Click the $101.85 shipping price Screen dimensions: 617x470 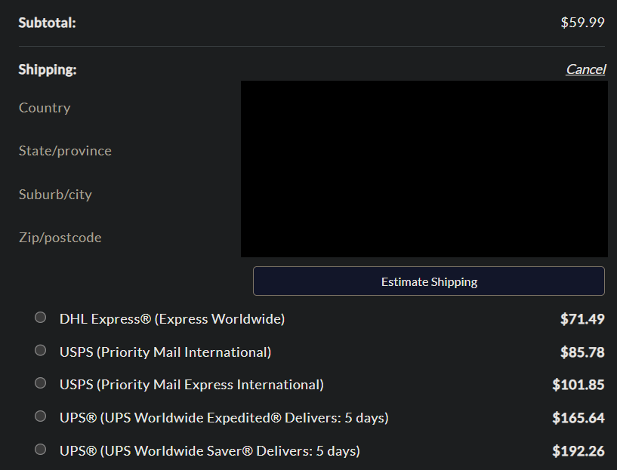(x=578, y=385)
